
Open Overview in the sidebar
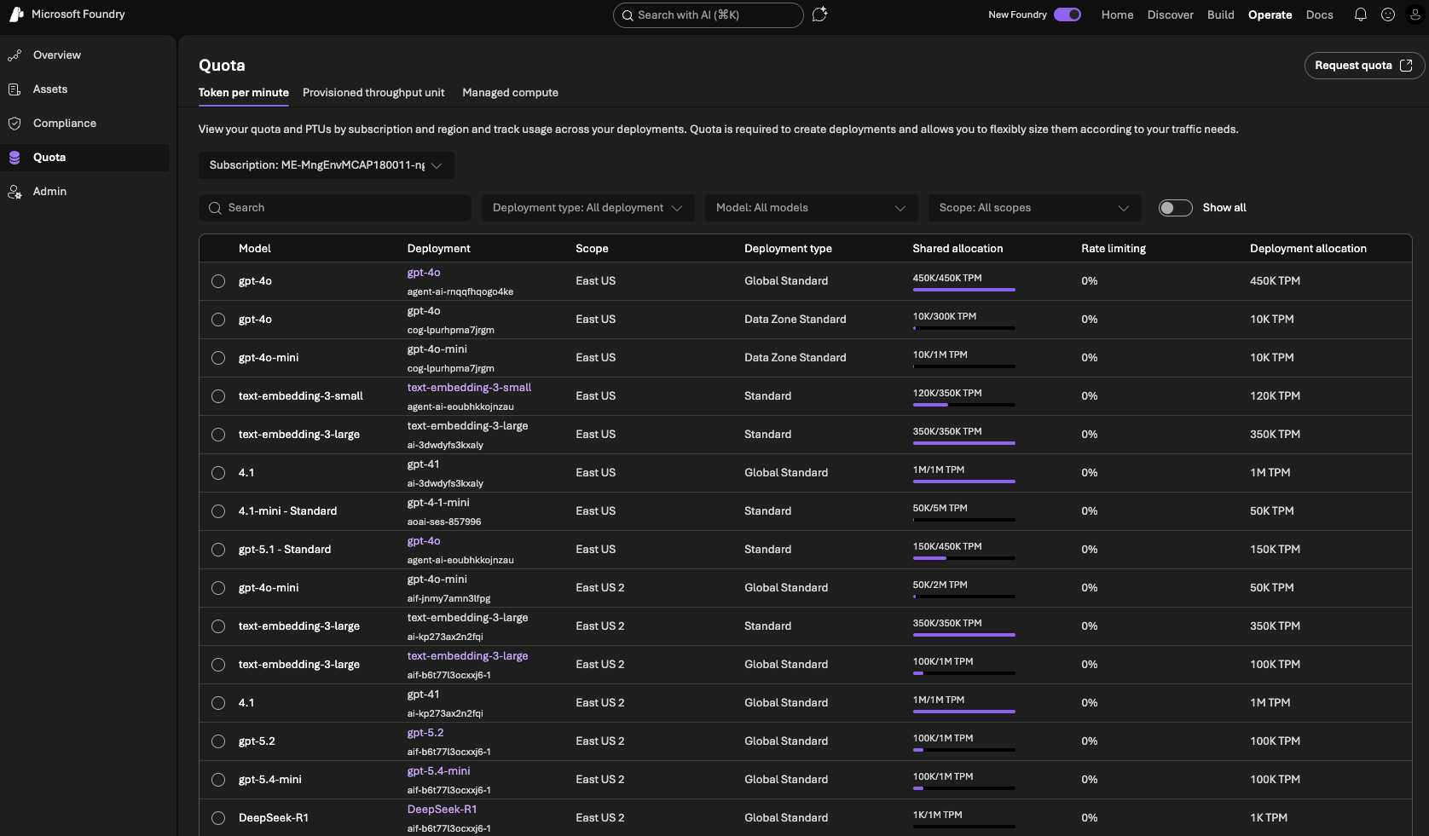(57, 55)
